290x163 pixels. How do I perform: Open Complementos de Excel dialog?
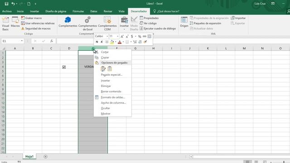[87, 24]
